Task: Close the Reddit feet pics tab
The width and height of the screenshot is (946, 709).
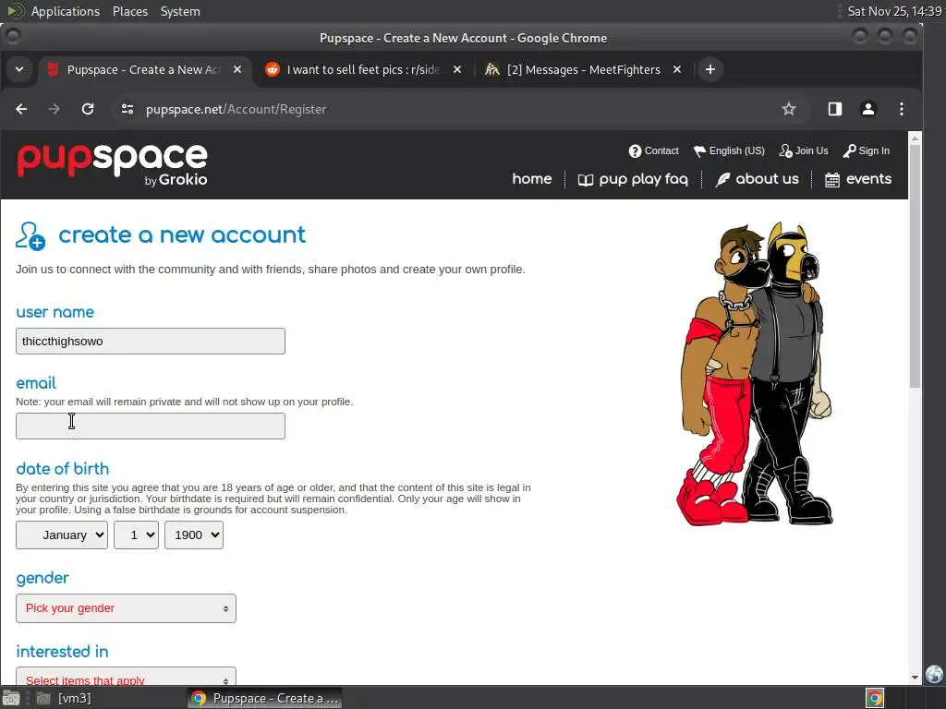Action: click(457, 69)
